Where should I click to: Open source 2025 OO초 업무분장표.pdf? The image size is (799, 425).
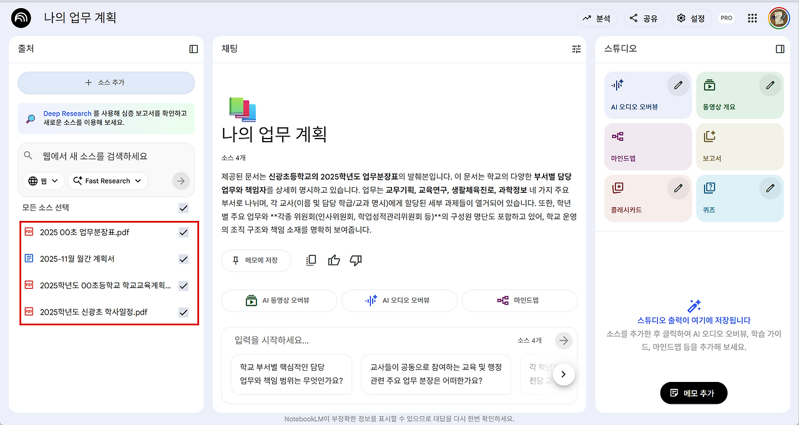coord(85,232)
